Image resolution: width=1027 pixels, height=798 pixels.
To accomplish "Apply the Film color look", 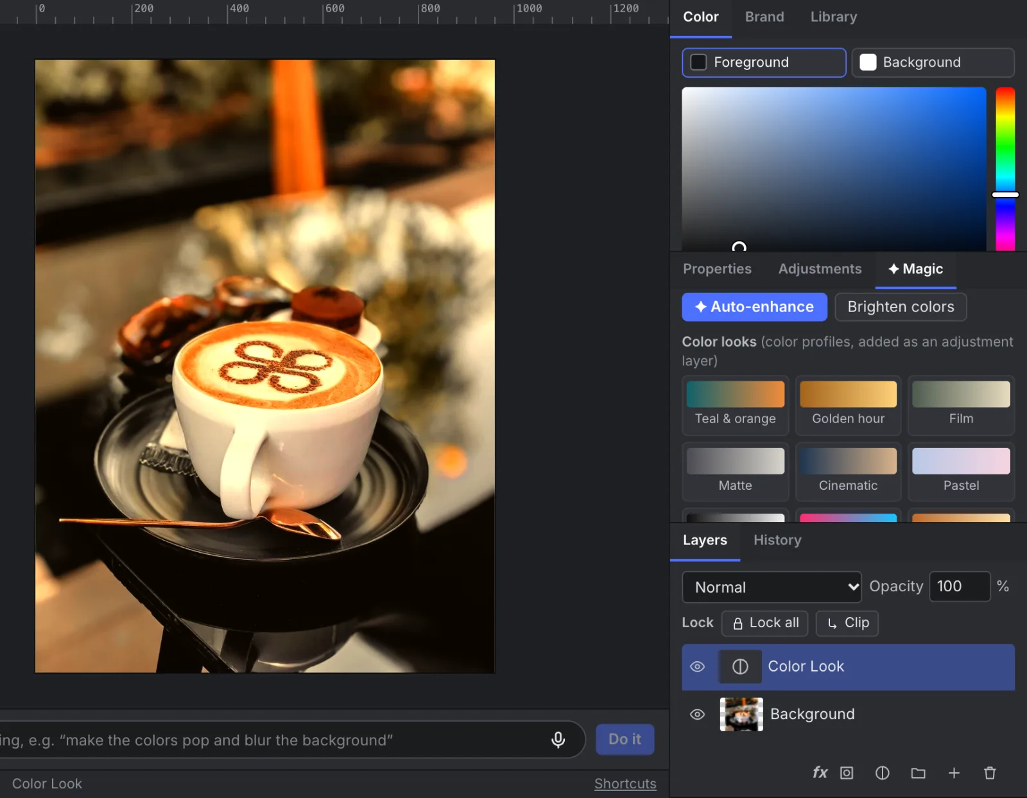I will [x=961, y=405].
